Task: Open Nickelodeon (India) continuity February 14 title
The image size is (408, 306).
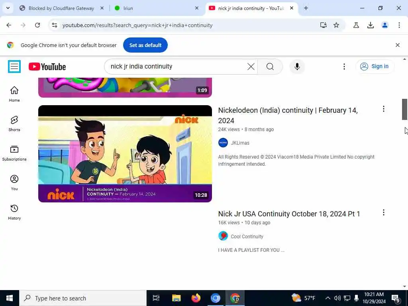Action: tap(288, 115)
